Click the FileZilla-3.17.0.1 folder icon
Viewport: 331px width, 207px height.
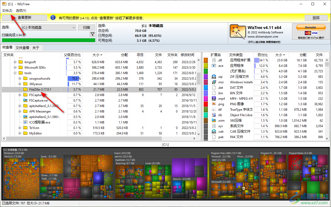[x=25, y=90]
